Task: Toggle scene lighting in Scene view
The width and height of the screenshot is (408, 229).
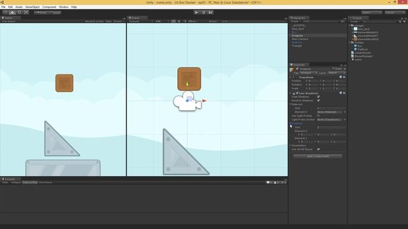Action: 179,21
